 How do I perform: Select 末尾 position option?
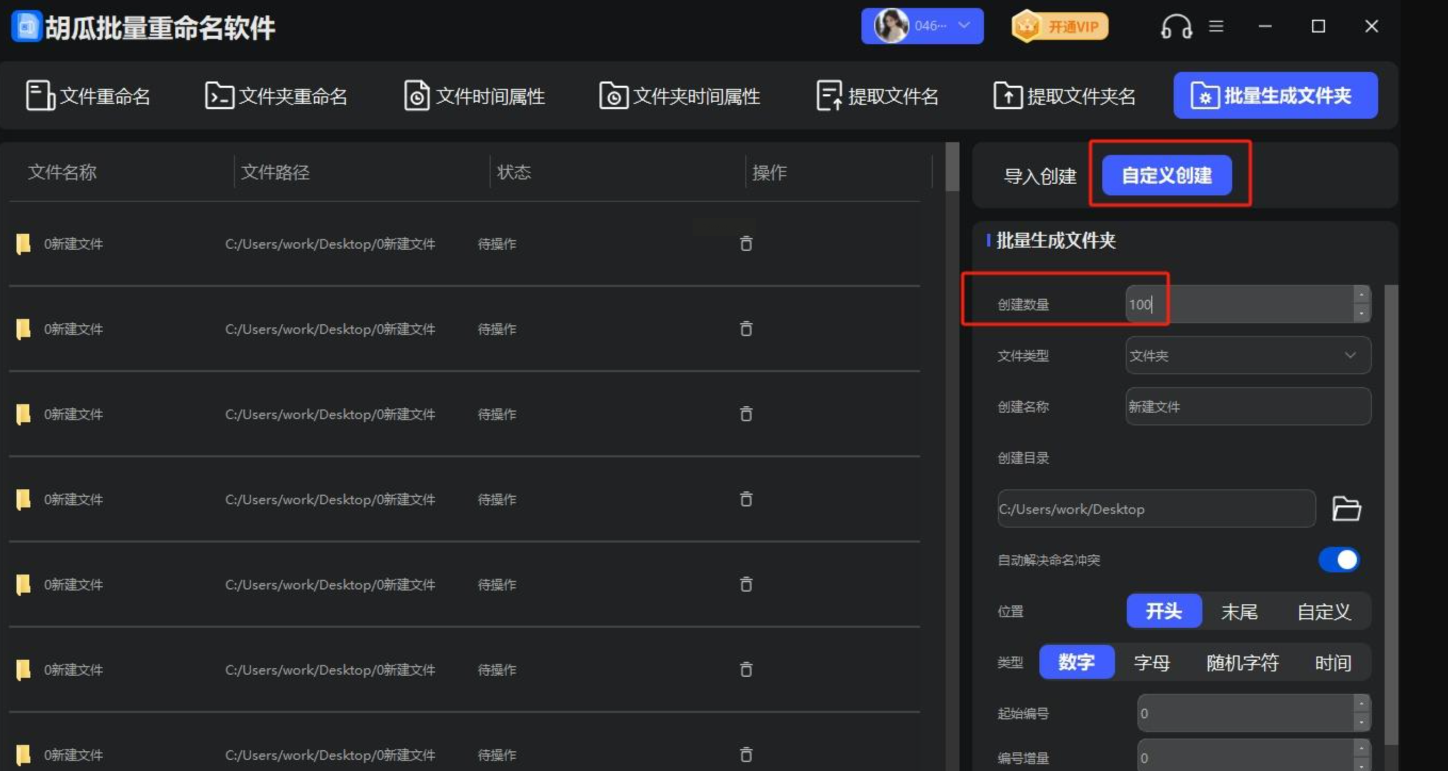coord(1239,611)
